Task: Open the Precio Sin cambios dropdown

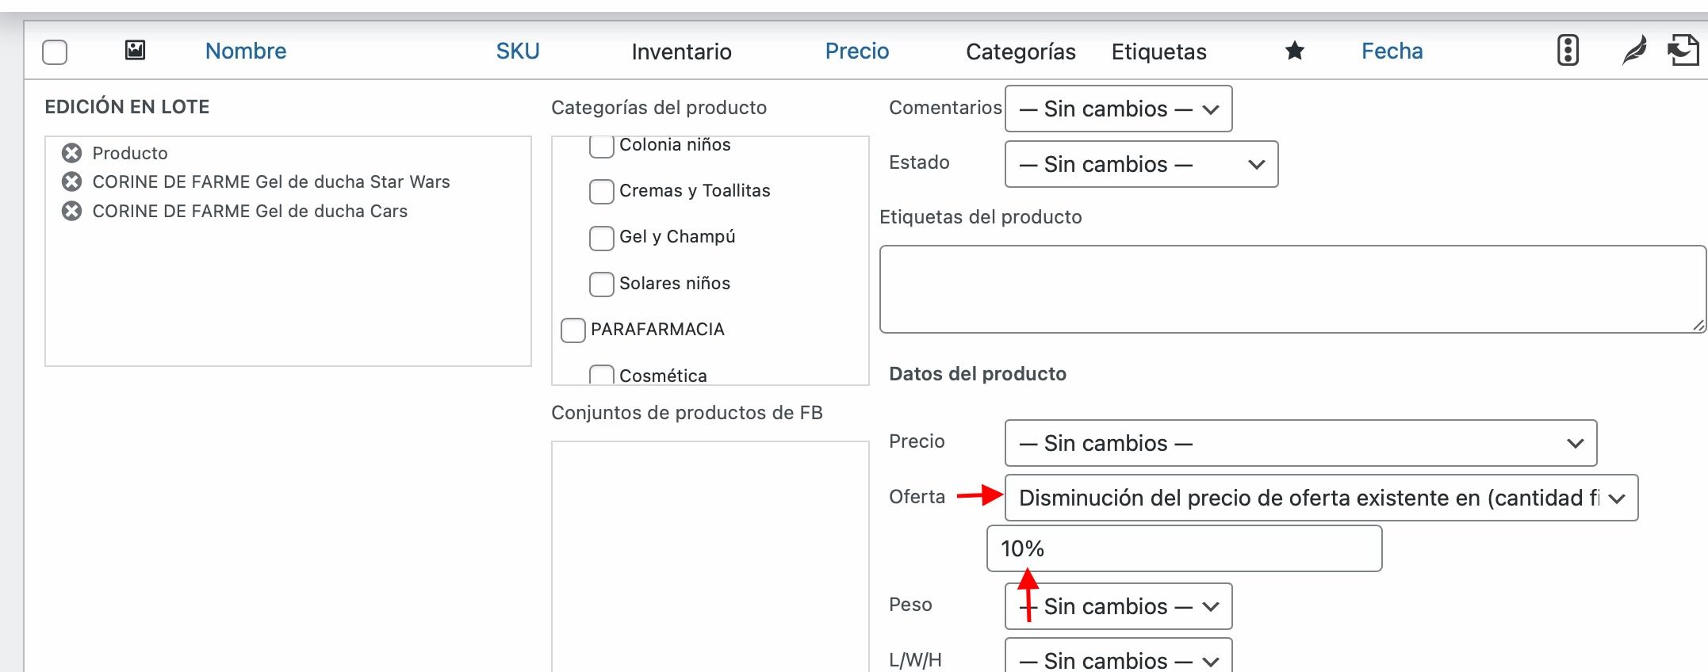Action: tap(1300, 443)
